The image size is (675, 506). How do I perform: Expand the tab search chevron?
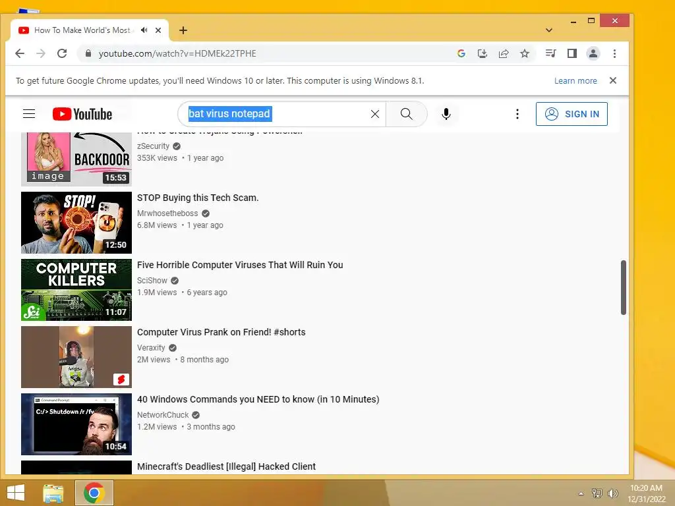click(x=548, y=30)
